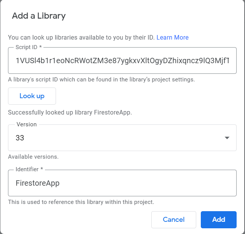Click the "You can look up libraries" text
Viewport: 245px width, 234px height.
[81, 37]
